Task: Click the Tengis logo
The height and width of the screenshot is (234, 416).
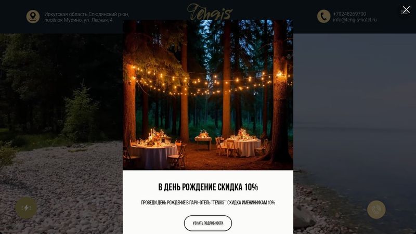Action: tap(210, 12)
